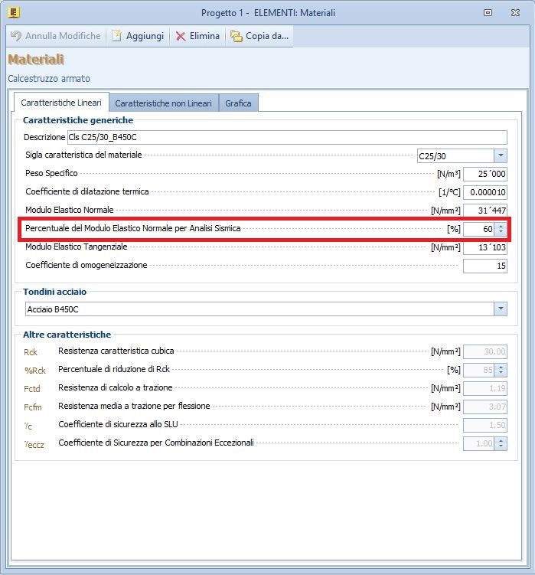
Task: Click the app logo in title bar
Action: 13,12
